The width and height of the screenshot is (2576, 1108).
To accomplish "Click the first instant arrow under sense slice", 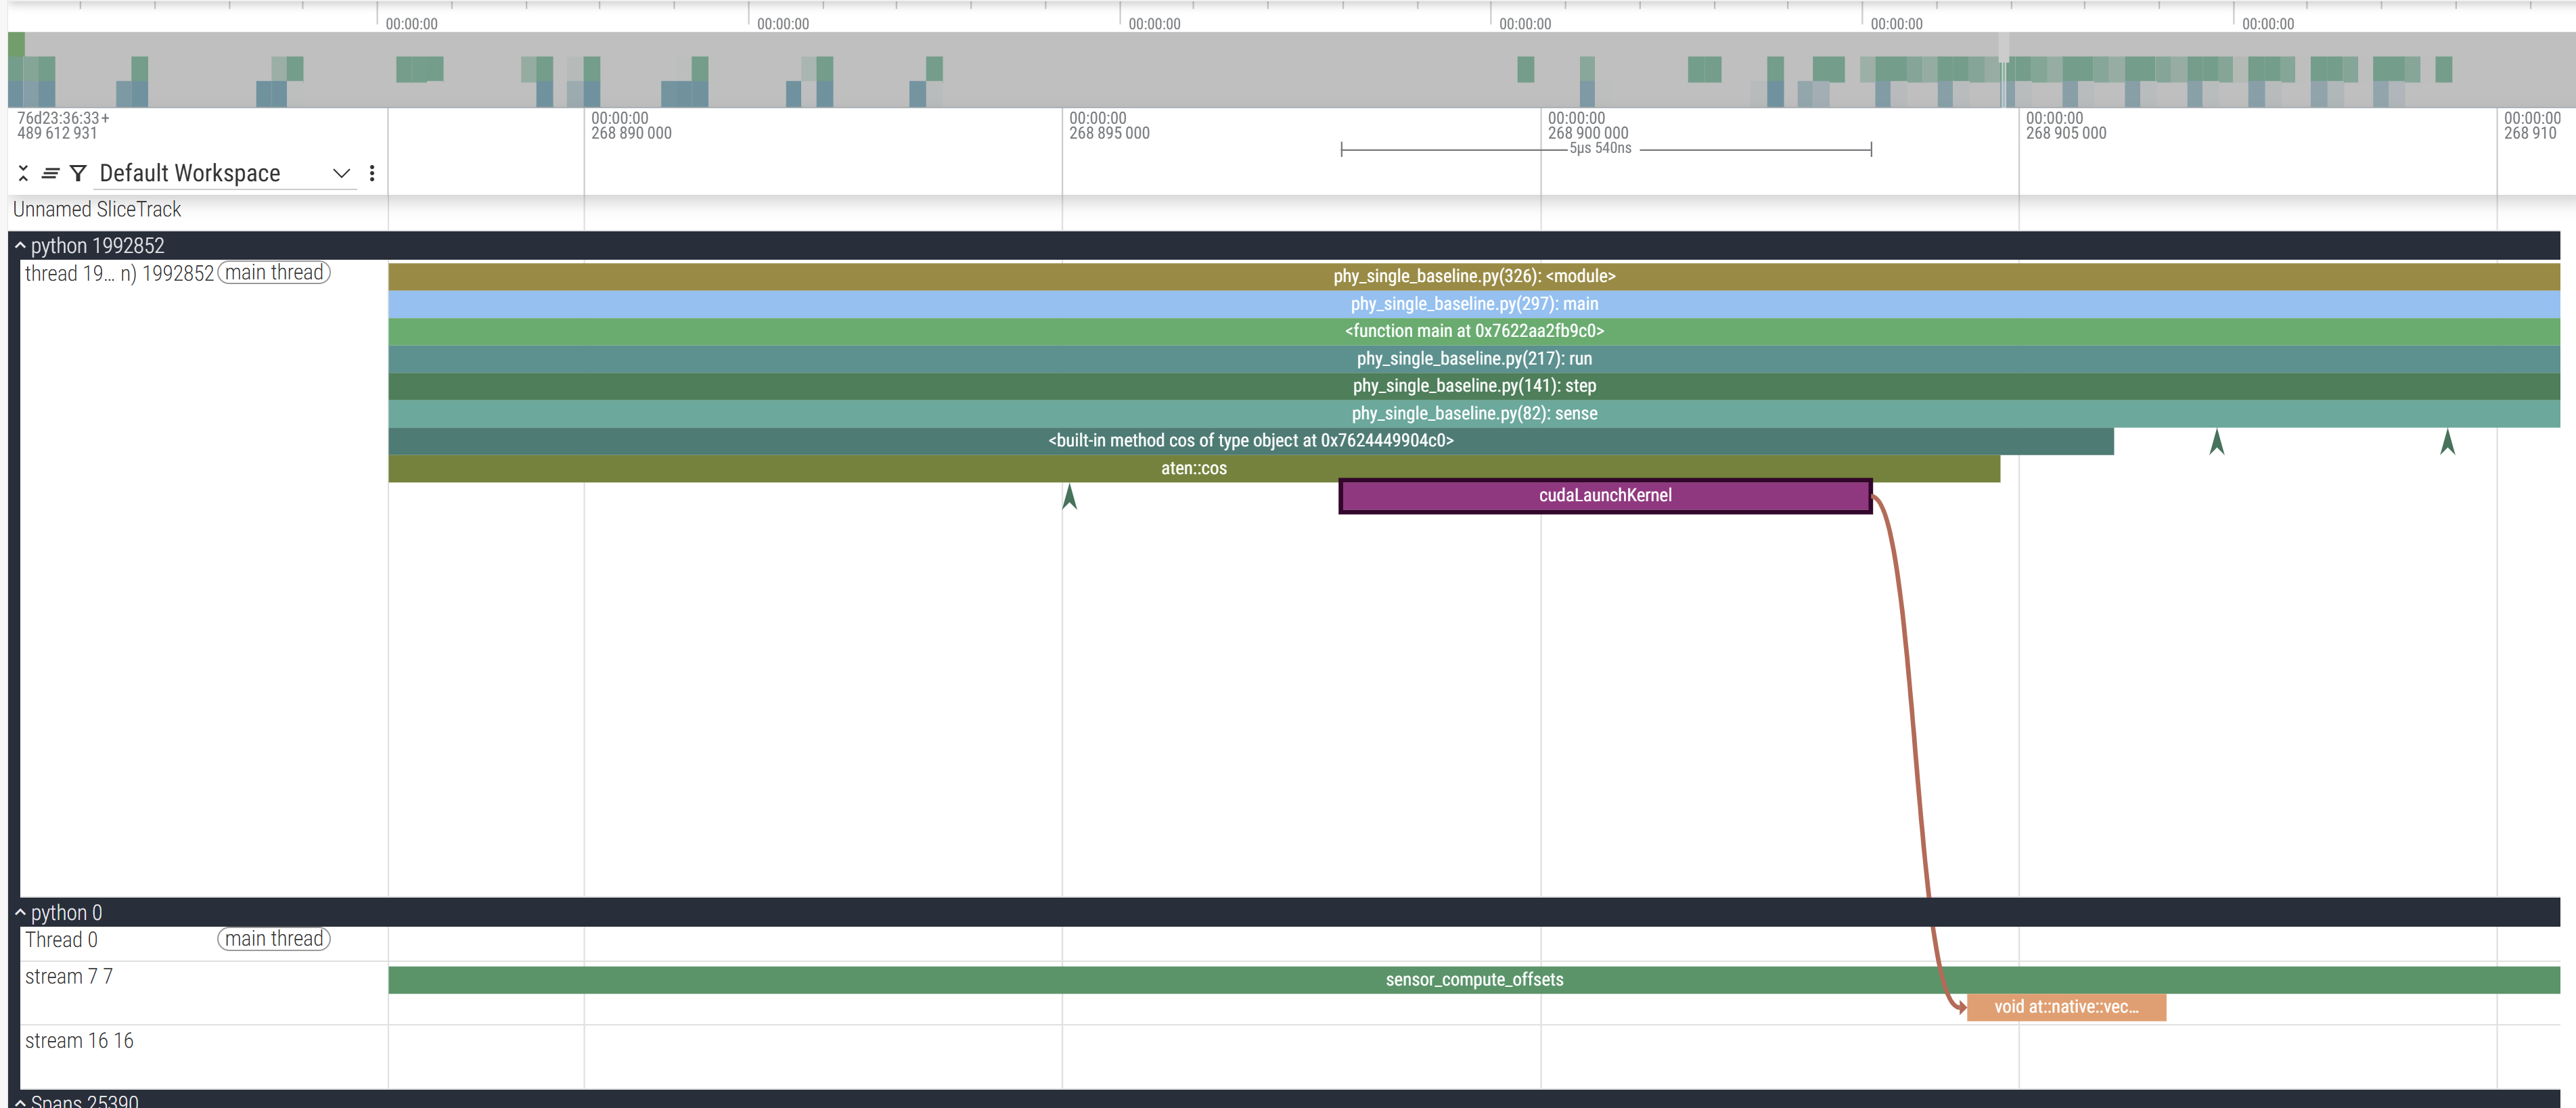I will [x=2216, y=442].
